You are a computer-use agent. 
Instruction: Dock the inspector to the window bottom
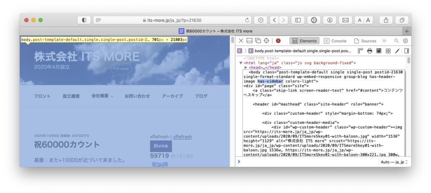249,41
